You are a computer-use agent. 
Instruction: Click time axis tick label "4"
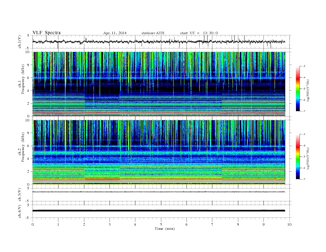coord(135,224)
